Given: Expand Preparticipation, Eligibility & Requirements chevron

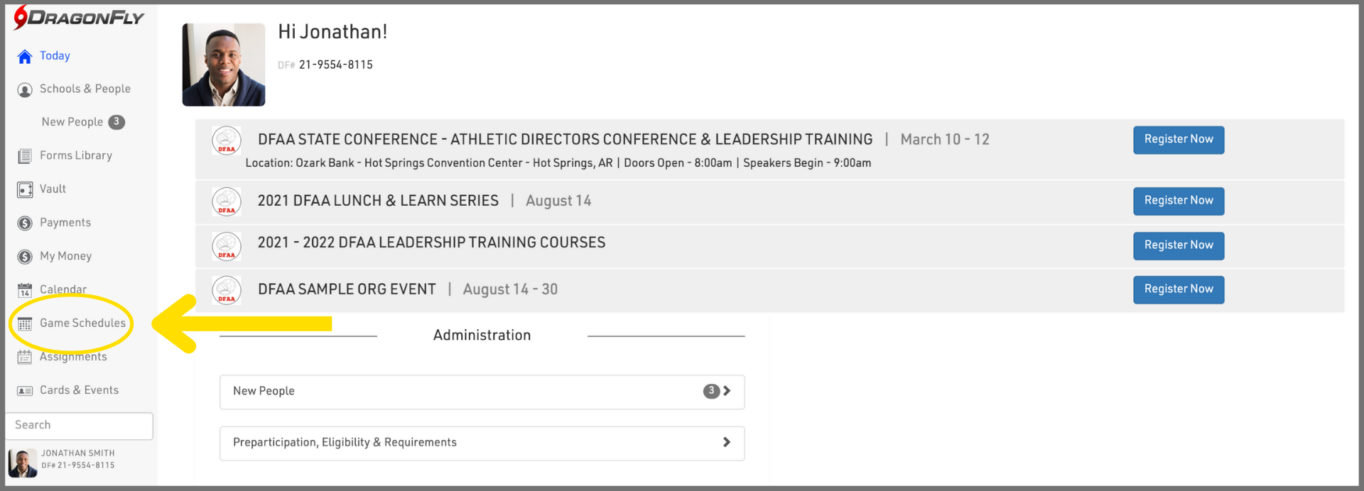Looking at the screenshot, I should [726, 443].
